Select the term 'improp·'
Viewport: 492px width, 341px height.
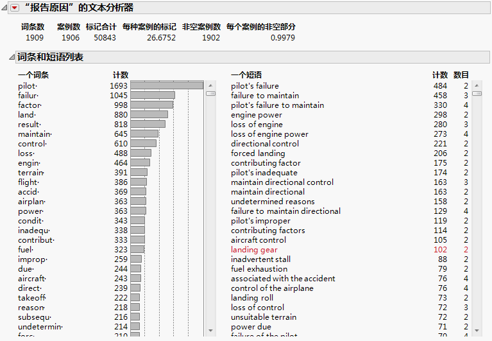pyautogui.click(x=33, y=259)
